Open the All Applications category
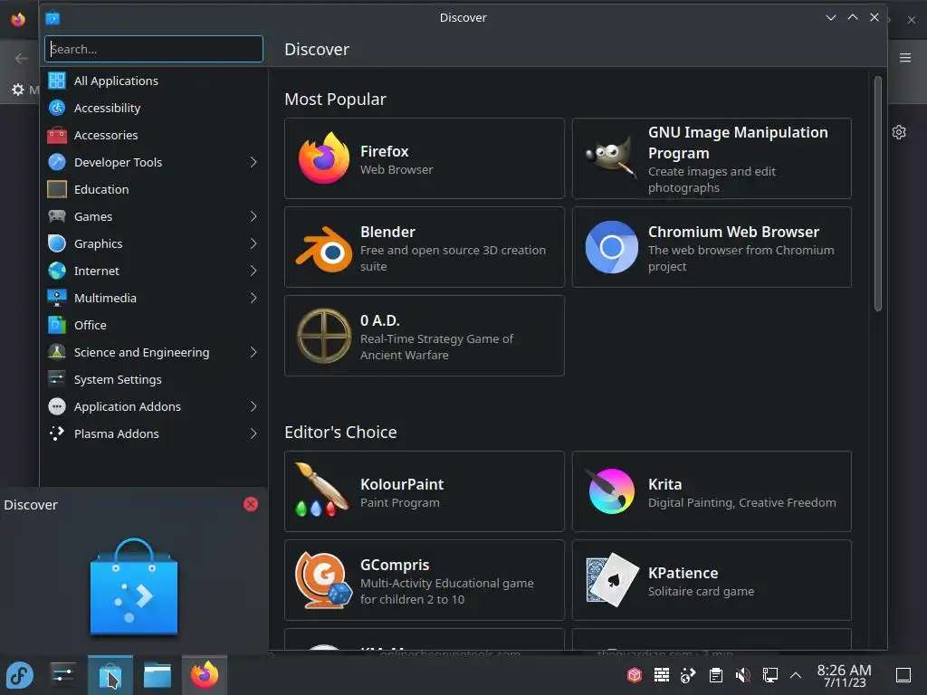The image size is (927, 695). tap(154, 81)
